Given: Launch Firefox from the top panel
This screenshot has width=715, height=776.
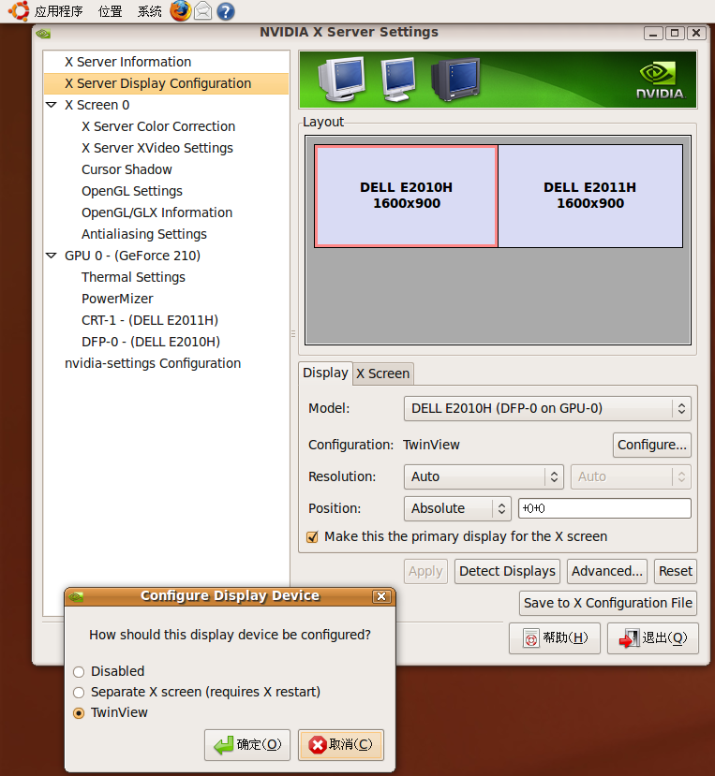Looking at the screenshot, I should tap(181, 11).
